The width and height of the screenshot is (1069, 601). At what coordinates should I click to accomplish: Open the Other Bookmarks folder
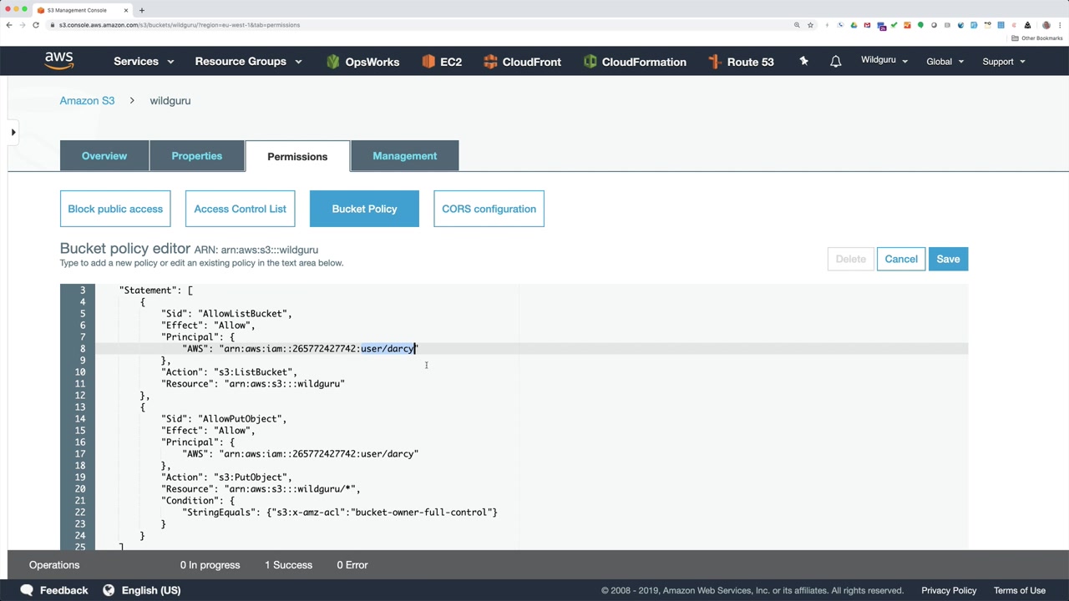[x=1036, y=38]
